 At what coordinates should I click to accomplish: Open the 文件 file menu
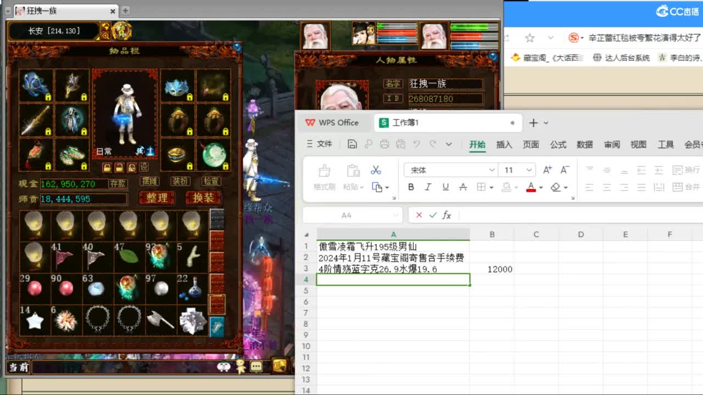[x=319, y=144]
